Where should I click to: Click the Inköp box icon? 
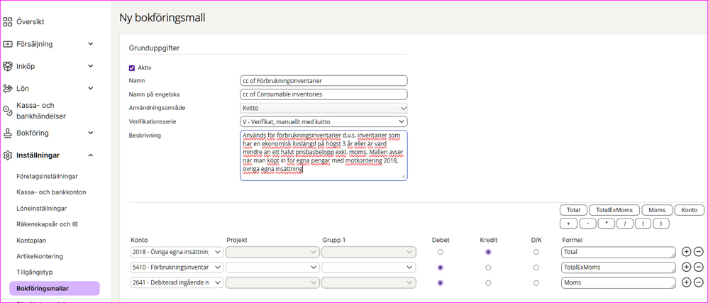click(x=8, y=66)
